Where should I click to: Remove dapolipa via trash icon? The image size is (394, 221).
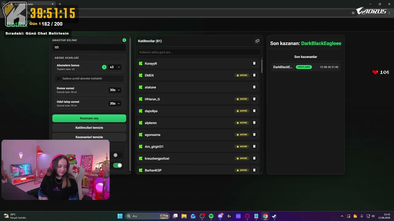pos(254,111)
